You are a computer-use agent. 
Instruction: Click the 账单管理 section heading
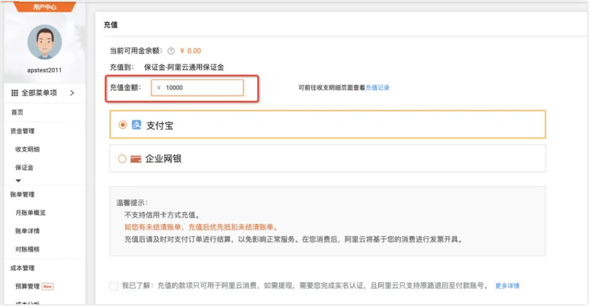(x=22, y=195)
